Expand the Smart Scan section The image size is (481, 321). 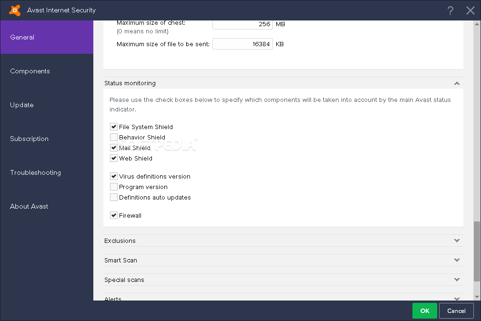(x=457, y=260)
